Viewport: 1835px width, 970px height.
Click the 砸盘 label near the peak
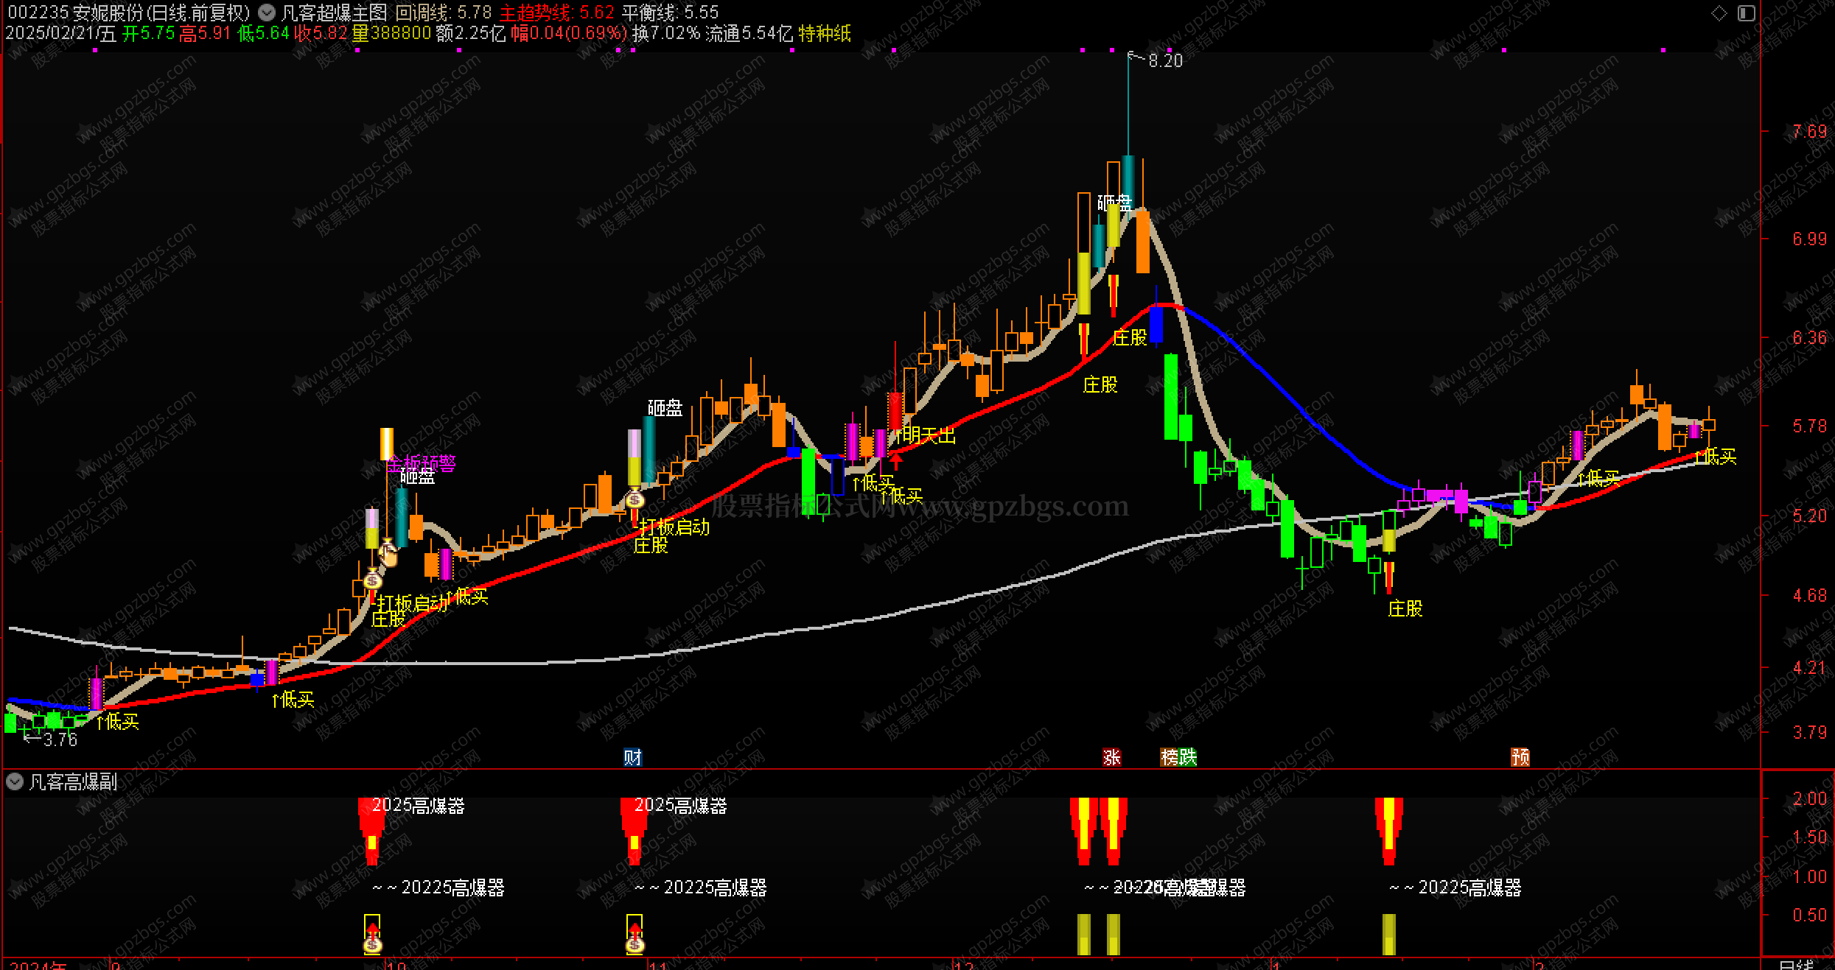[1114, 203]
